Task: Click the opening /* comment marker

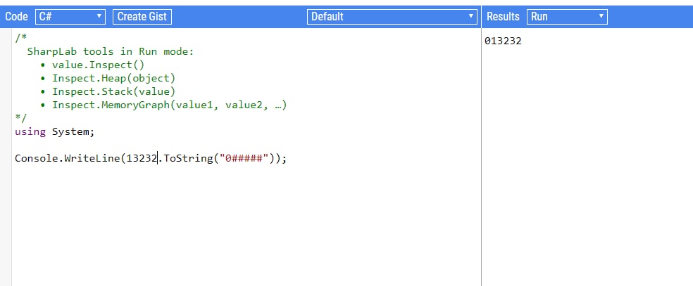Action: [20, 39]
